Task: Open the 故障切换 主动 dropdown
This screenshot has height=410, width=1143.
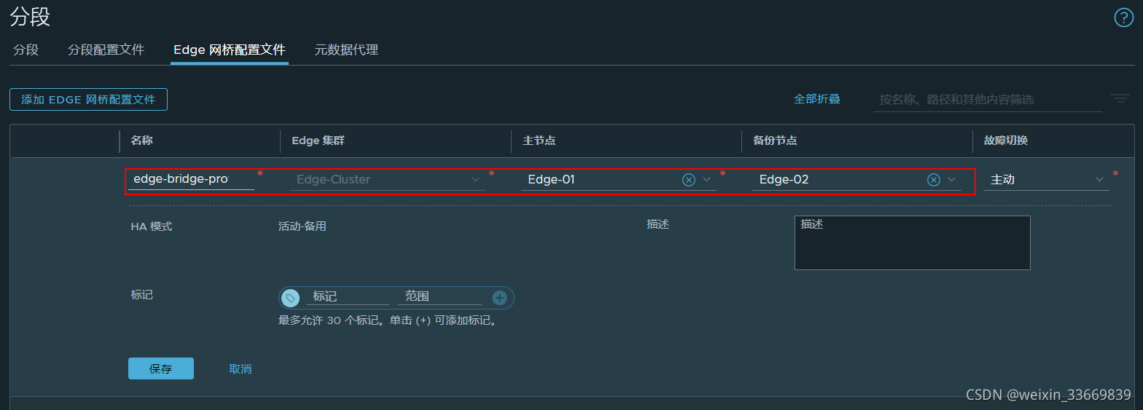Action: 1046,180
